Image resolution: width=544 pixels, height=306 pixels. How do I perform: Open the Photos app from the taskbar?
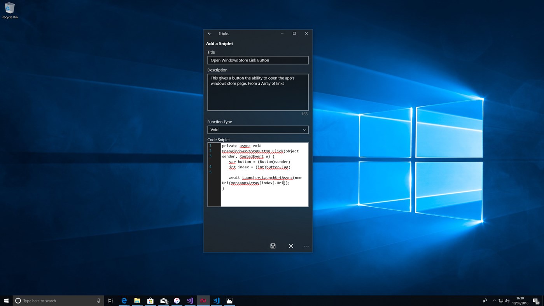pos(230,301)
